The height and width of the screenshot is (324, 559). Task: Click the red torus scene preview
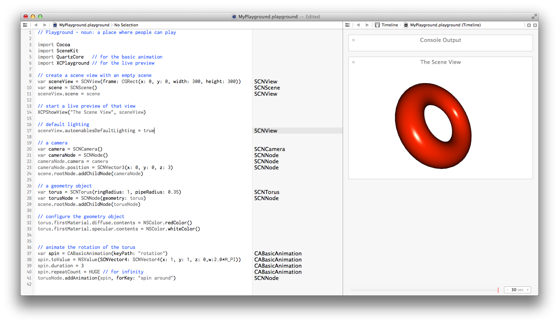[x=433, y=126]
